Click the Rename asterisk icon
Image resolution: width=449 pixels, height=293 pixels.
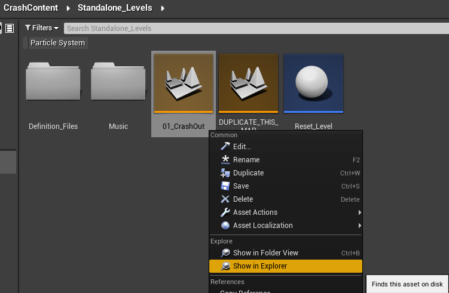coord(225,159)
